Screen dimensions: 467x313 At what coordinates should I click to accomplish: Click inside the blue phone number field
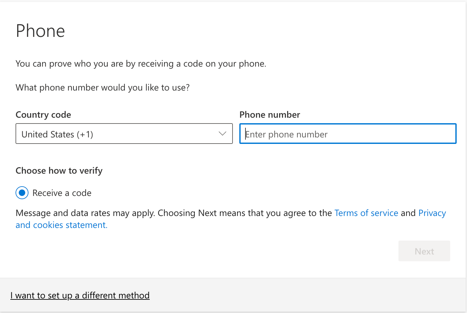click(x=347, y=134)
